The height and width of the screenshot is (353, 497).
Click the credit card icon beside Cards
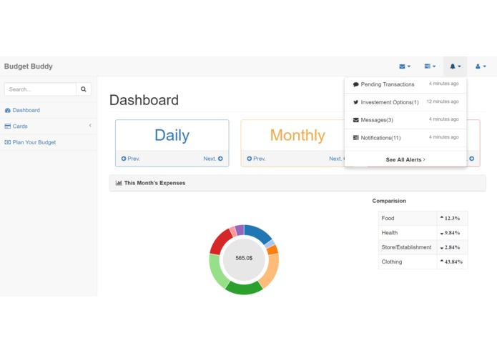(8, 126)
